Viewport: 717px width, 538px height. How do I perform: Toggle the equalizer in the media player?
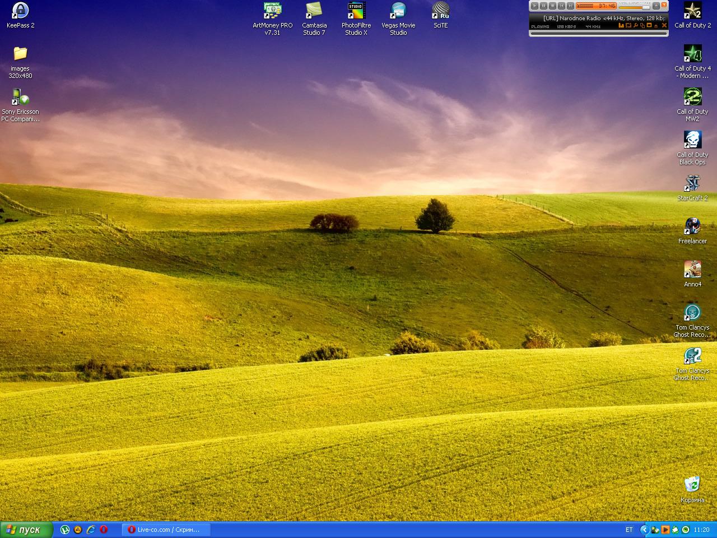pos(621,26)
